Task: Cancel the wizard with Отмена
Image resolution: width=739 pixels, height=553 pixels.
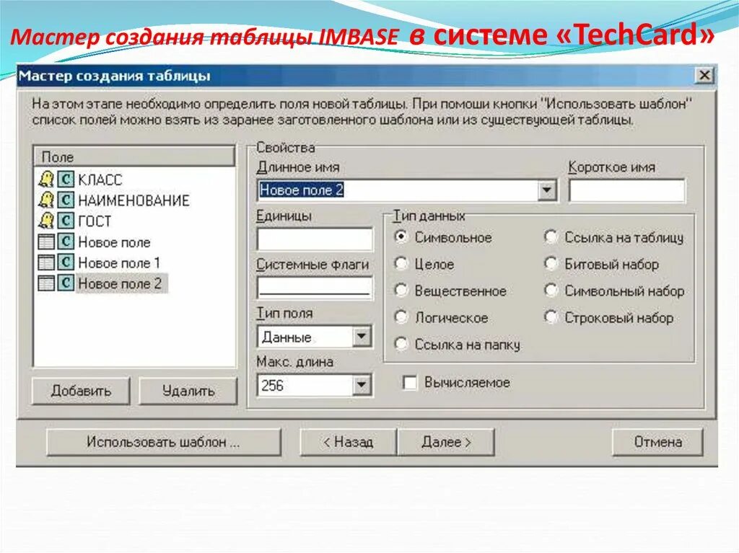Action: point(657,442)
